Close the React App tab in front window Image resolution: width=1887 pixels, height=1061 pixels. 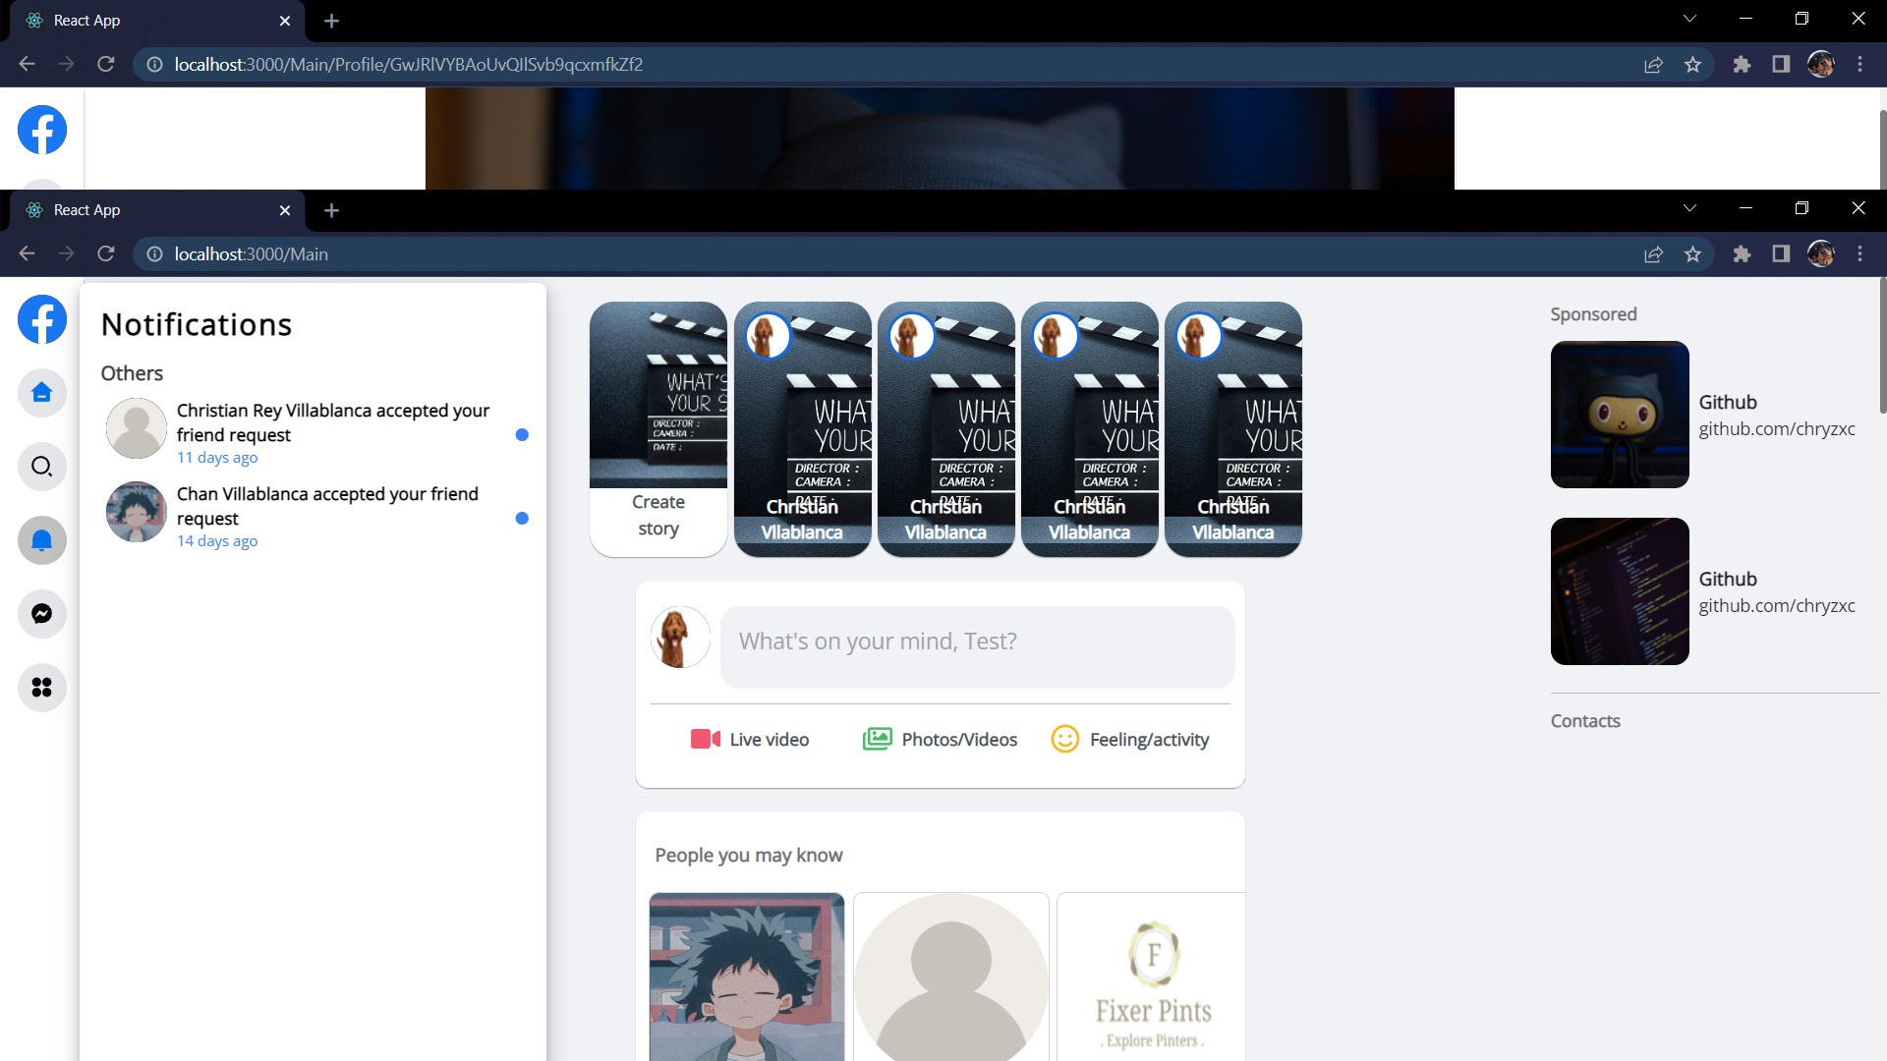(285, 210)
